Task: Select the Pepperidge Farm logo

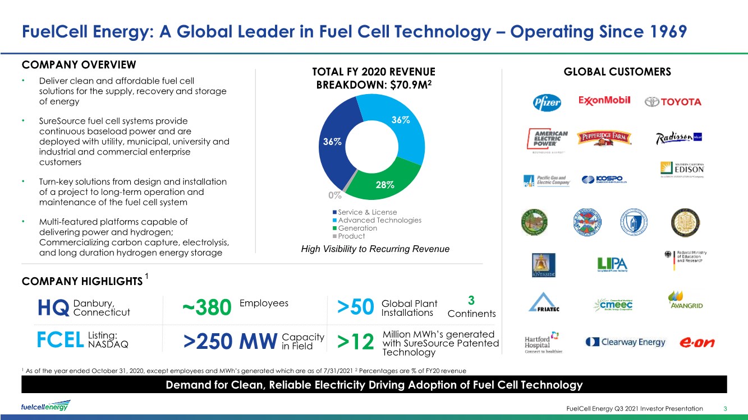Action: click(x=605, y=138)
